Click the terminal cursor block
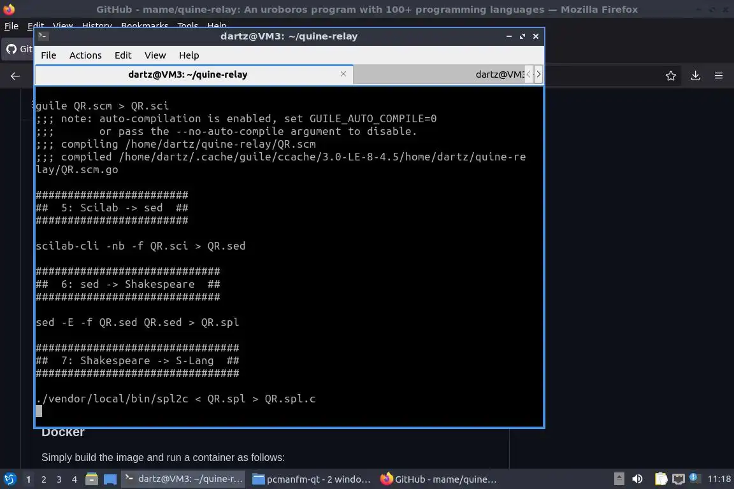 pyautogui.click(x=39, y=411)
